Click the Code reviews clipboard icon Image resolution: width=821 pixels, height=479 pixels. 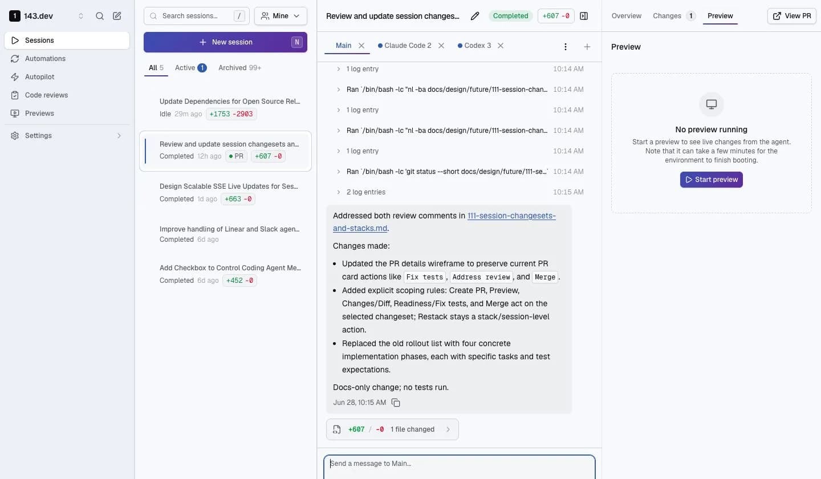tap(15, 95)
